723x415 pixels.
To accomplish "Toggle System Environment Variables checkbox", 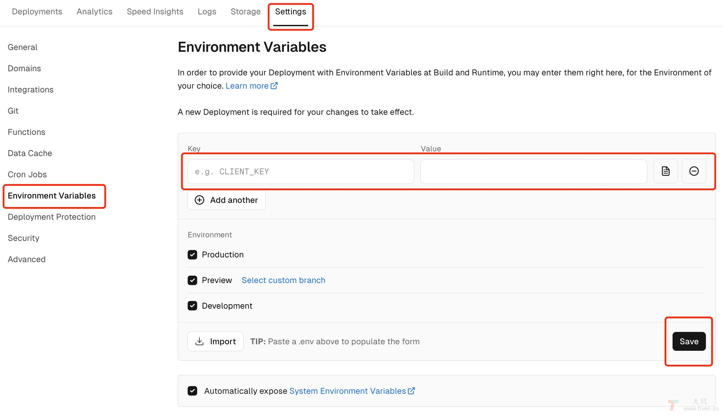I will tap(193, 391).
